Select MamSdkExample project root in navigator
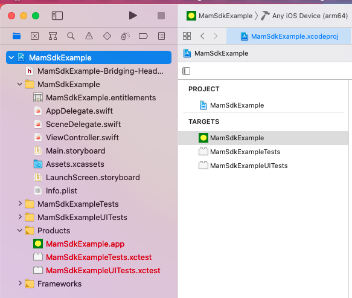This screenshot has height=298, width=352. 89,57
